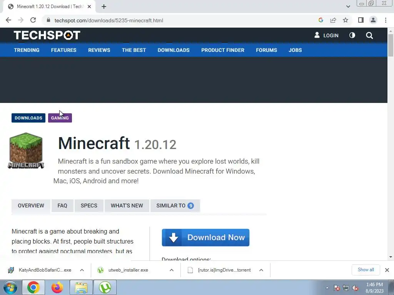Click the TechSpot logo
Image resolution: width=394 pixels, height=295 pixels.
pos(47,35)
